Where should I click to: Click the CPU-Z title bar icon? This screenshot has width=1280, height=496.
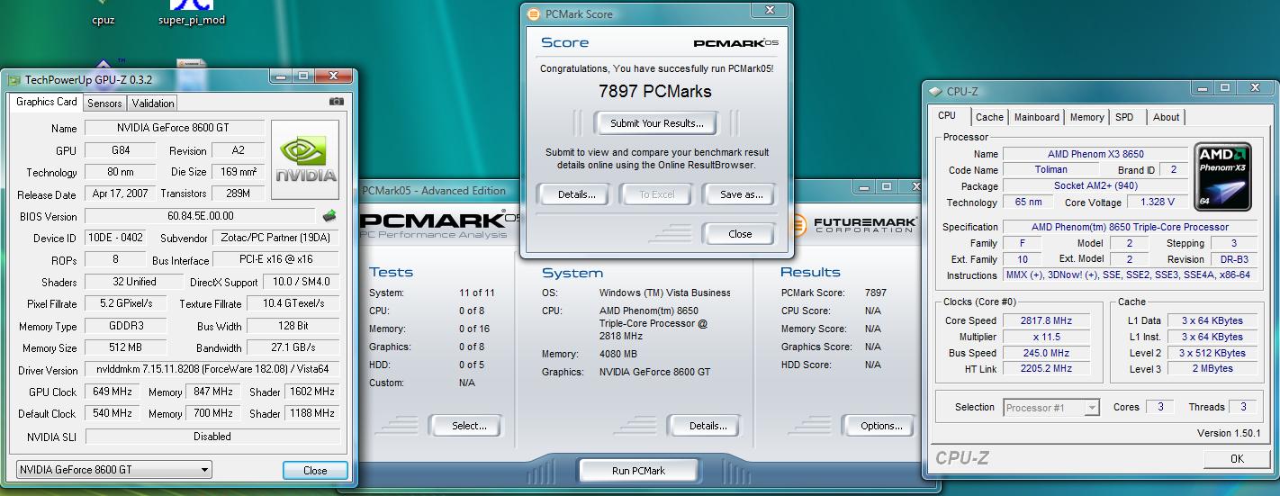point(936,91)
